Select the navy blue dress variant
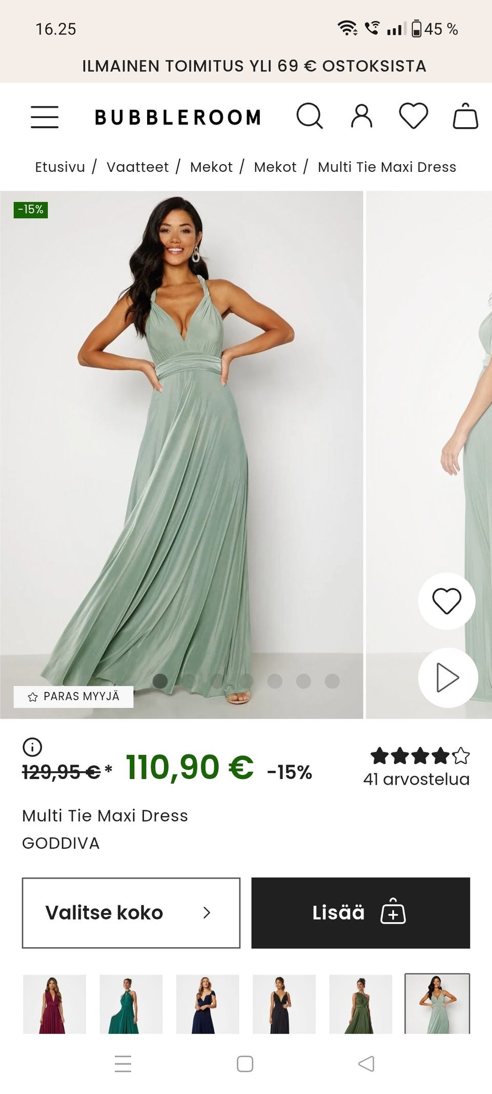Screen dimensions: 492x1094 [x=208, y=1004]
